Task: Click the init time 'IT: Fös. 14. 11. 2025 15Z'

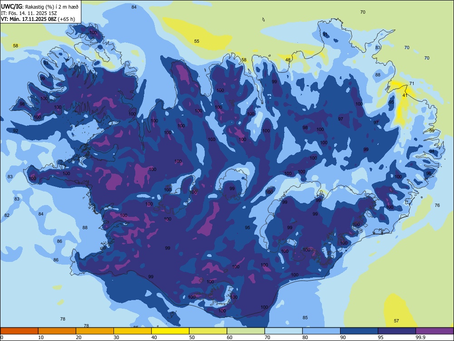Action: [x=29, y=13]
